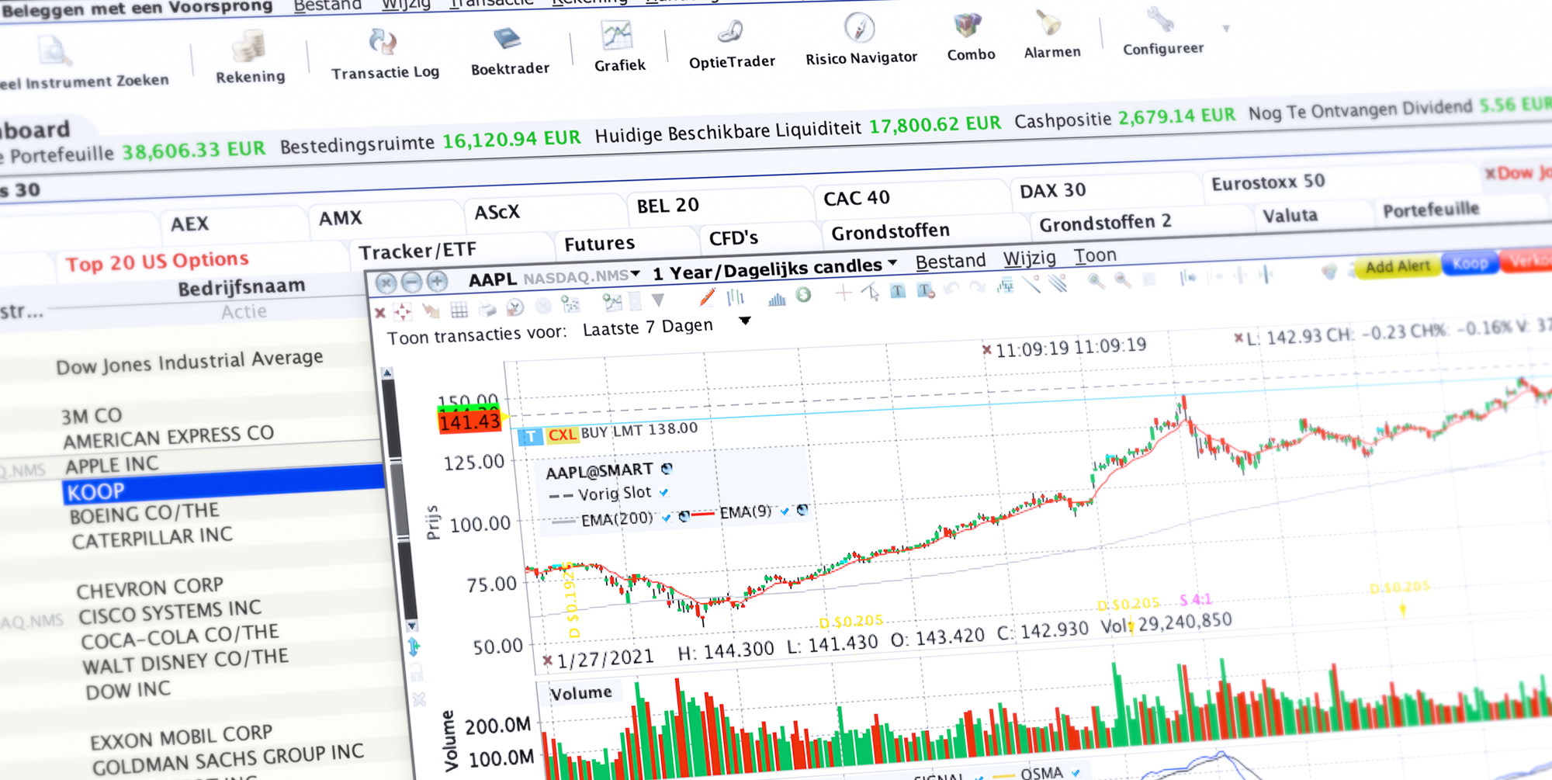Click the globe settings icon beside AAPL@SMART

pyautogui.click(x=667, y=469)
